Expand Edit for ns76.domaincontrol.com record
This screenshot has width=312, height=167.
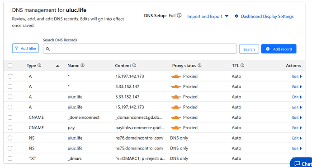point(297,138)
